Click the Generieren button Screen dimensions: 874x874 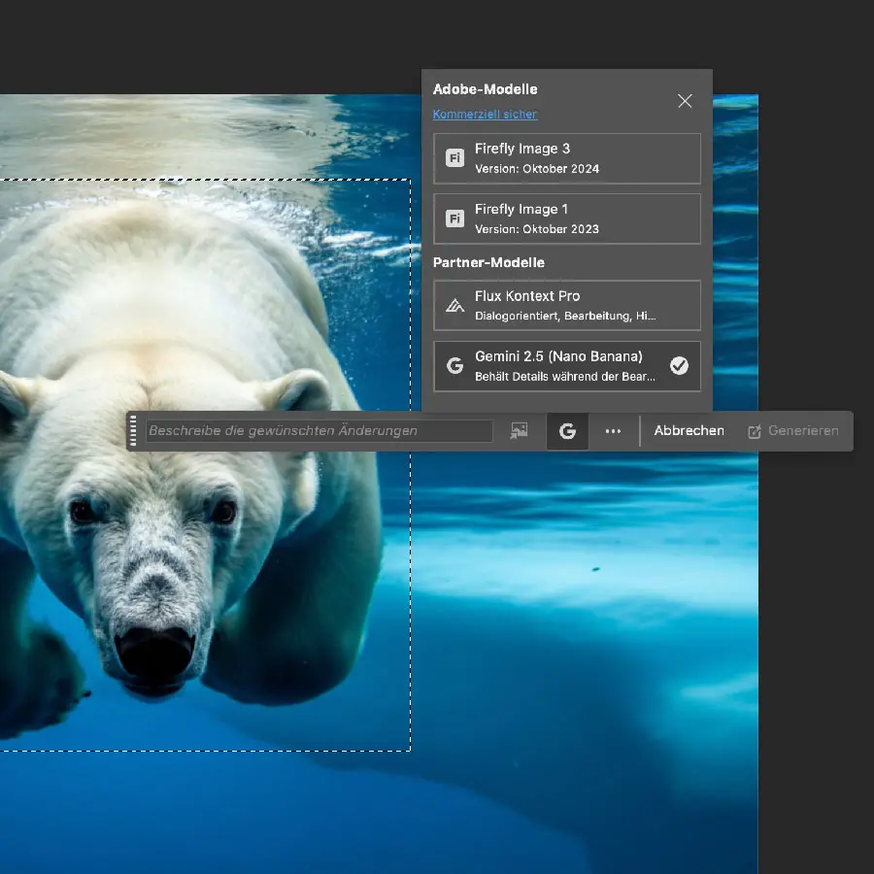pyautogui.click(x=793, y=431)
